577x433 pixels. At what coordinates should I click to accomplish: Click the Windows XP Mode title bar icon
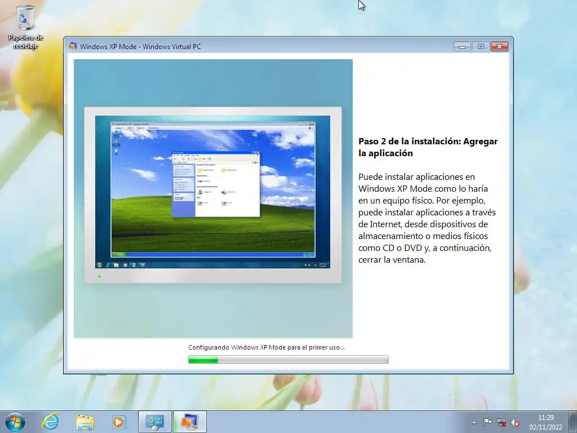pos(73,46)
